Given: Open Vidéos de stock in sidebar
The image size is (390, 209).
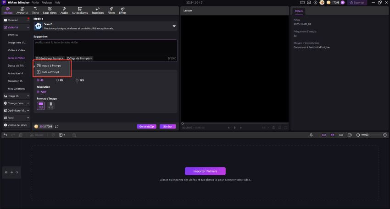Looking at the screenshot, I should (x=17, y=125).
